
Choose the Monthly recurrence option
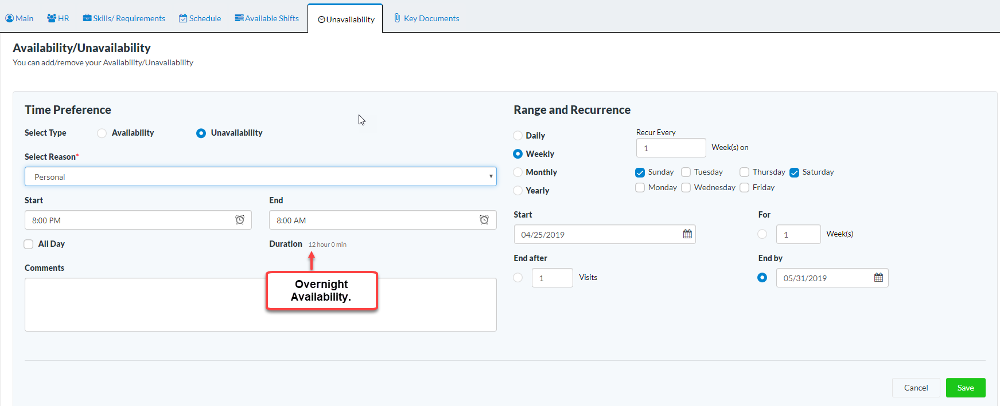click(518, 172)
